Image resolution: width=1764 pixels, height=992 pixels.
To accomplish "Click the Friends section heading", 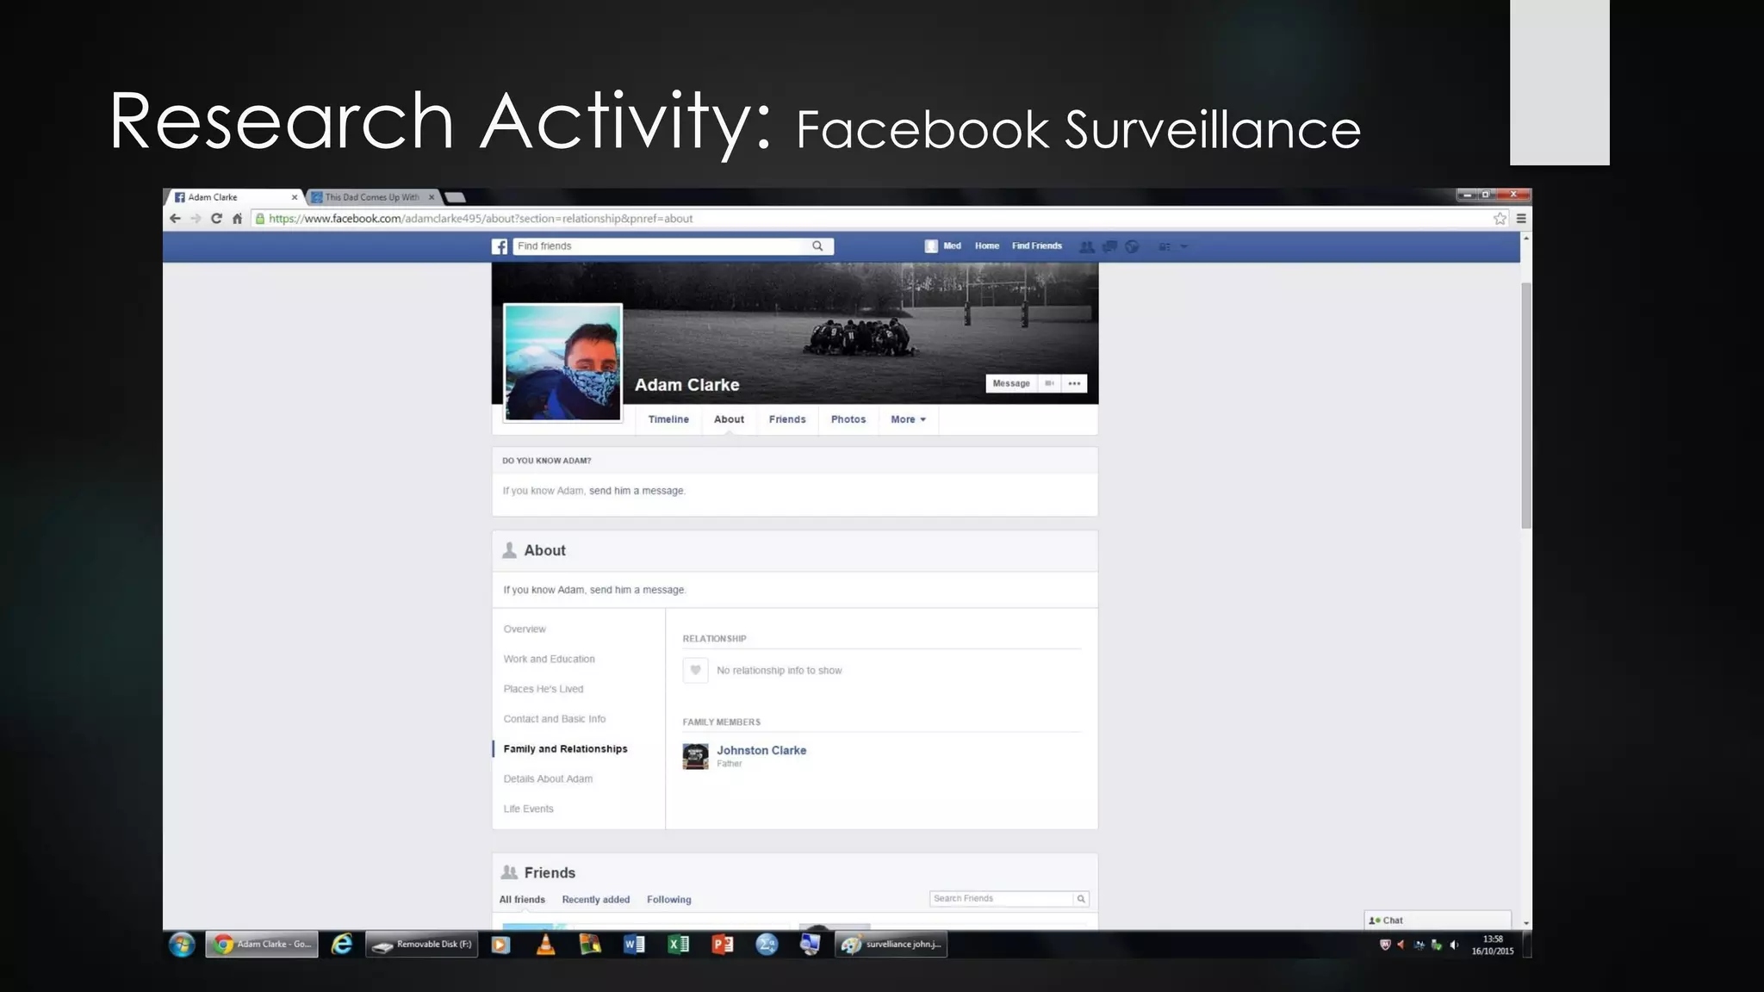I will (x=550, y=873).
